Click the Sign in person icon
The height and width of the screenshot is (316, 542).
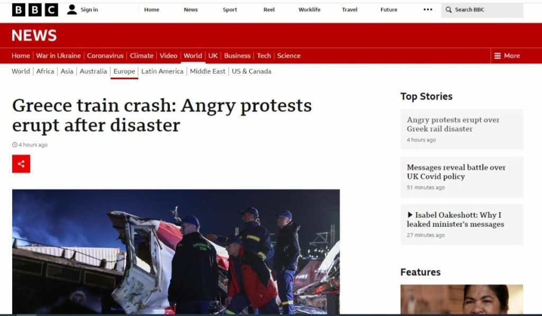pyautogui.click(x=71, y=10)
